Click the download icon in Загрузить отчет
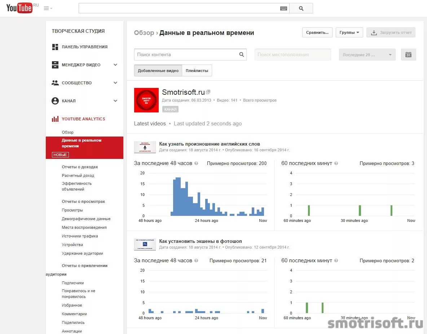The width and height of the screenshot is (427, 334). (x=374, y=33)
